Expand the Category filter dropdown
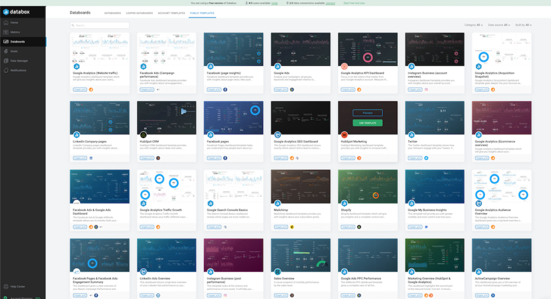This screenshot has height=299, width=551. (474, 25)
